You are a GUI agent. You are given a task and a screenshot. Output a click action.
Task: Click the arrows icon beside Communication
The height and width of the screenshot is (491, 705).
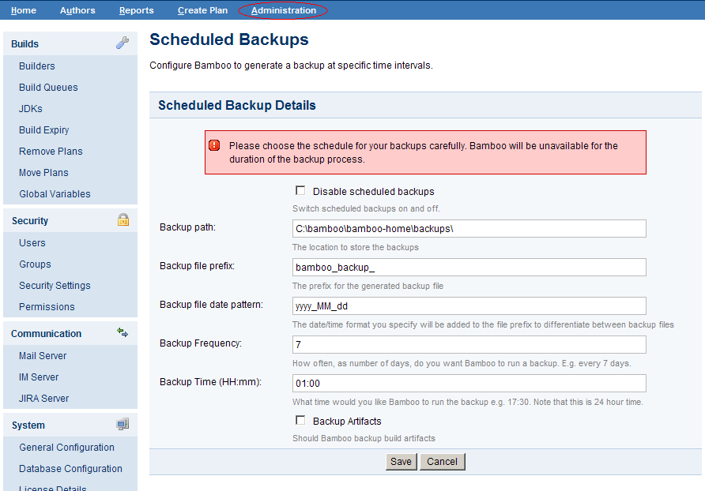(123, 332)
